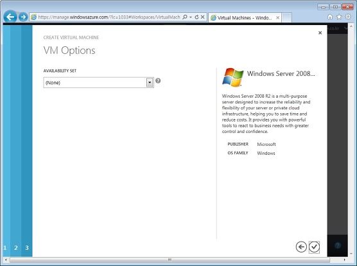Open the browser Home icon
357x266 pixels.
pyautogui.click(x=330, y=17)
